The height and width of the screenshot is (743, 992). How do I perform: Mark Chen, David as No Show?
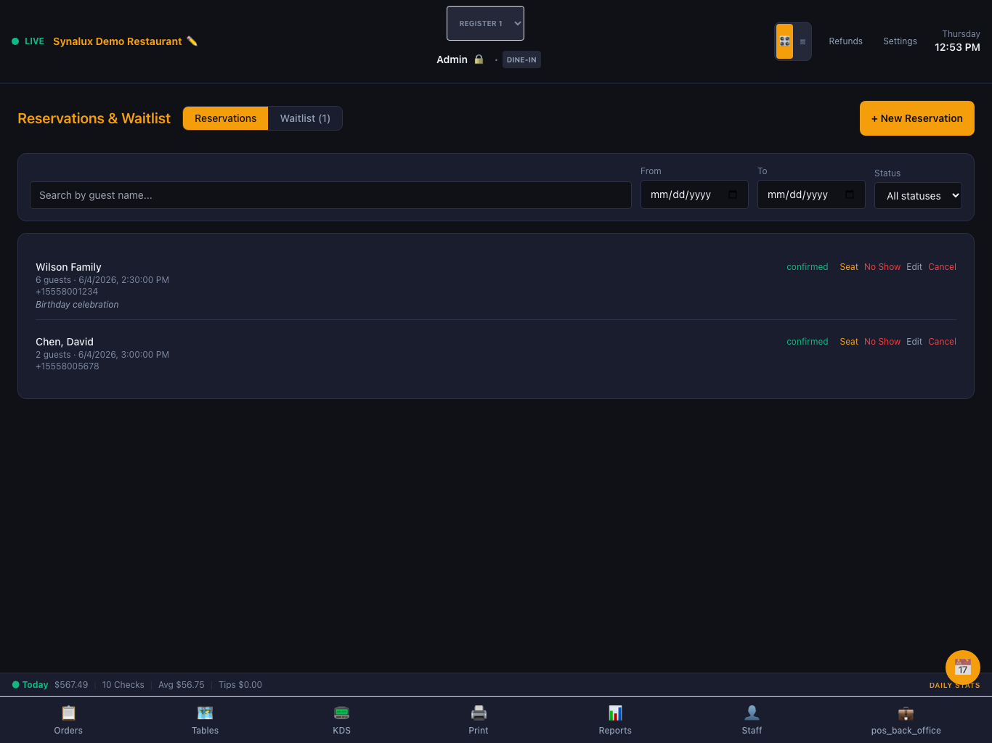point(882,342)
